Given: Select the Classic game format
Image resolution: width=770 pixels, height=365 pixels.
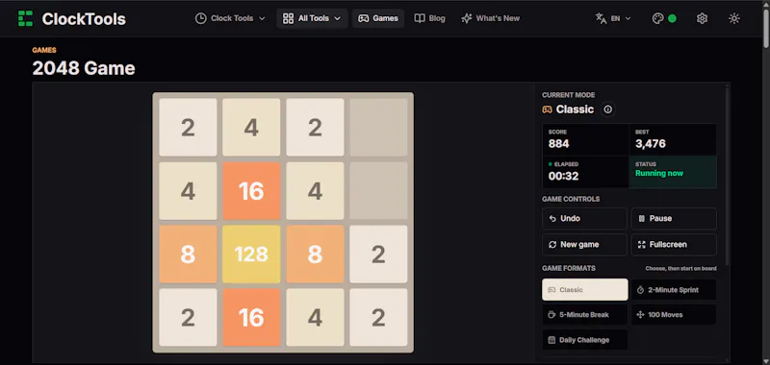Looking at the screenshot, I should tap(585, 289).
